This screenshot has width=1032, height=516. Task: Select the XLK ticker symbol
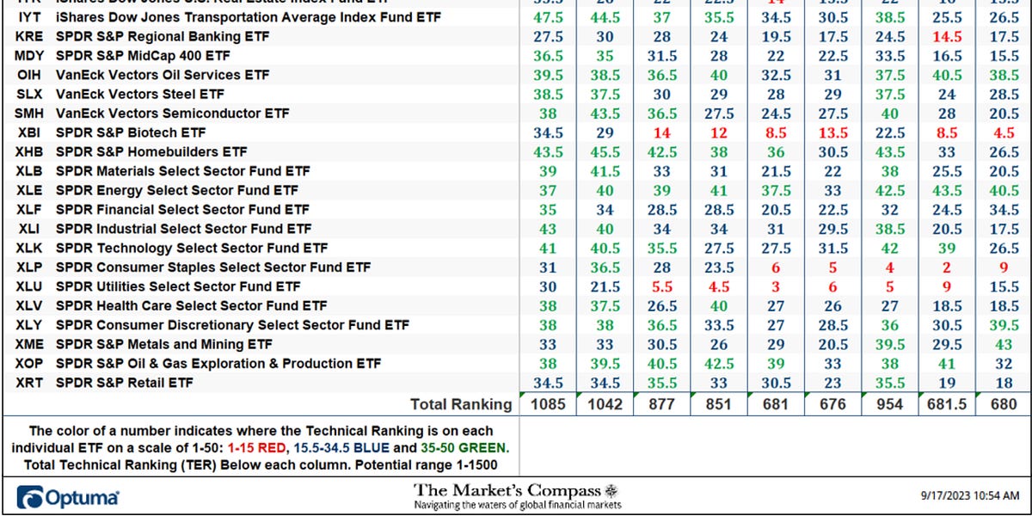(29, 248)
